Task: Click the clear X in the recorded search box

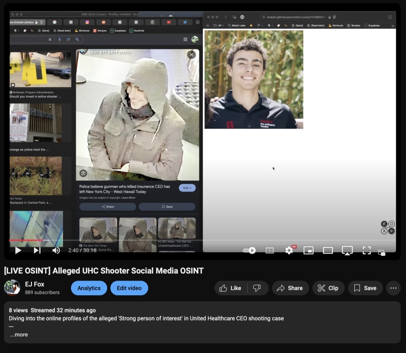Action: (50, 40)
